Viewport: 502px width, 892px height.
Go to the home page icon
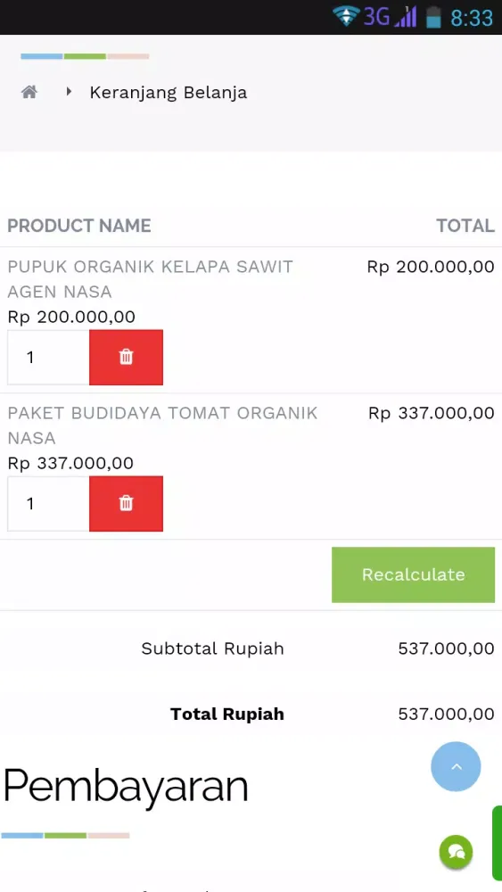coord(29,92)
